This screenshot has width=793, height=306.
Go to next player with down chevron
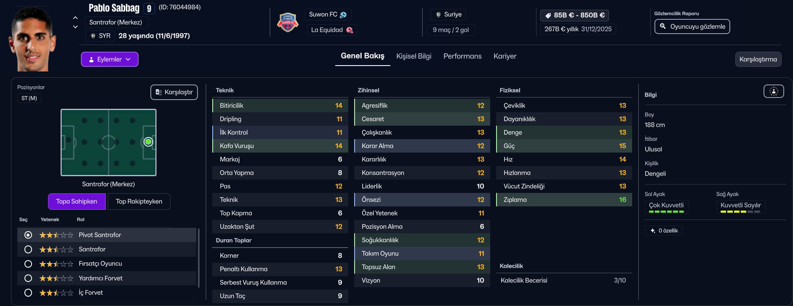pyautogui.click(x=75, y=27)
